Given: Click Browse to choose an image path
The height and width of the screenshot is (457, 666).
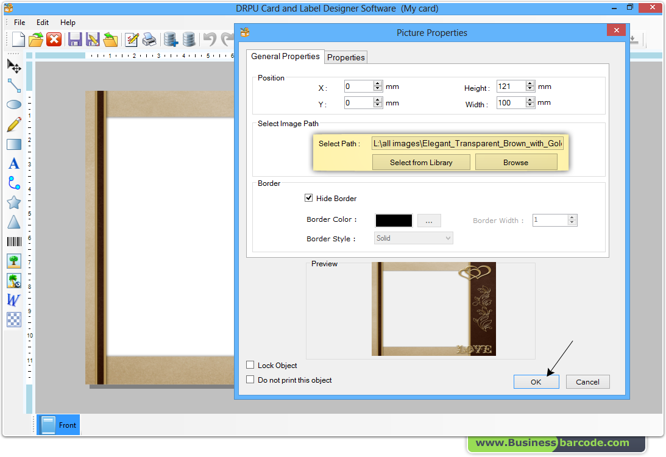Looking at the screenshot, I should tap(515, 162).
